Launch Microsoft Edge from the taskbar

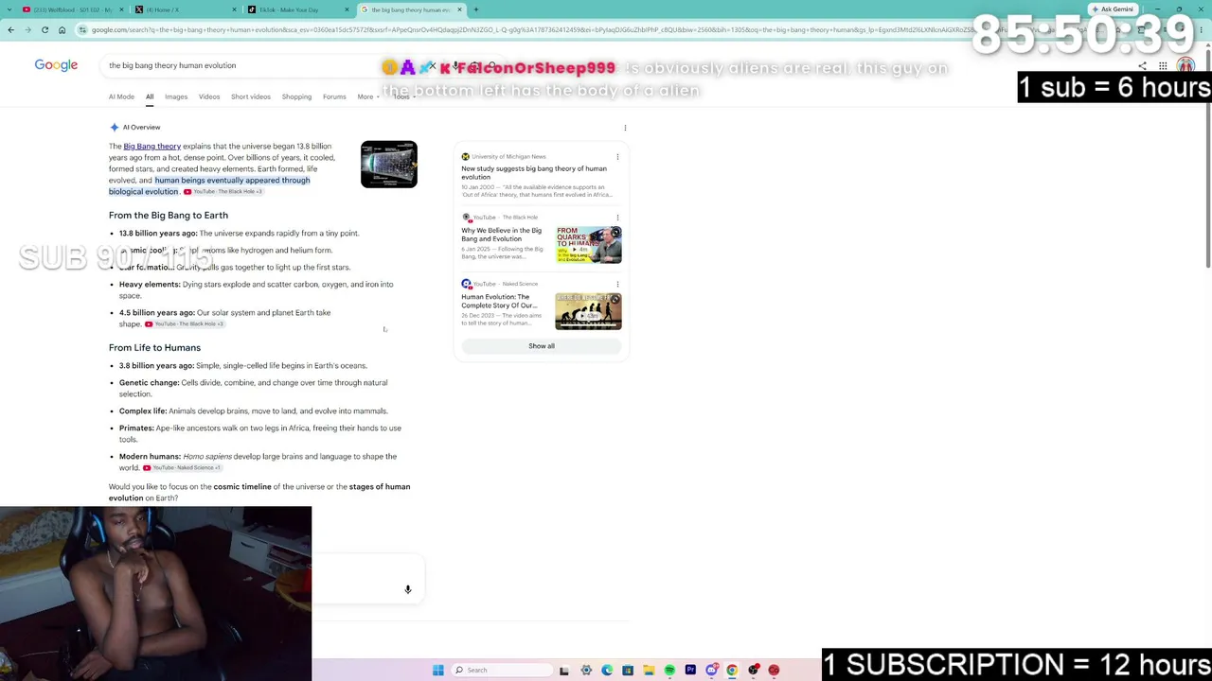tap(607, 671)
